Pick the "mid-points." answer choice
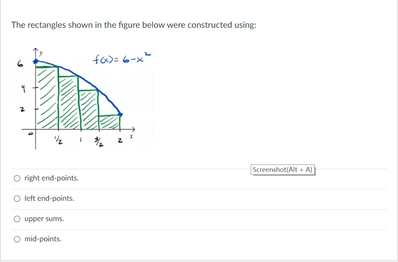The height and width of the screenshot is (262, 398). click(x=17, y=239)
